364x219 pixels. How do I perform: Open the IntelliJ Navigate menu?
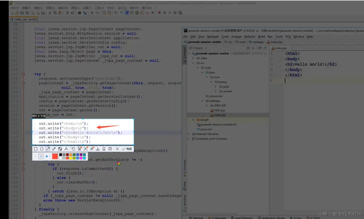[x=213, y=37]
